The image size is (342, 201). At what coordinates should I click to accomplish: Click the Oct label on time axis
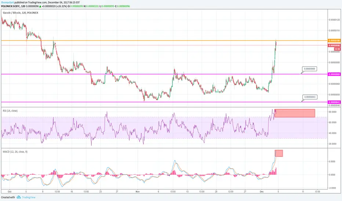[10, 191]
